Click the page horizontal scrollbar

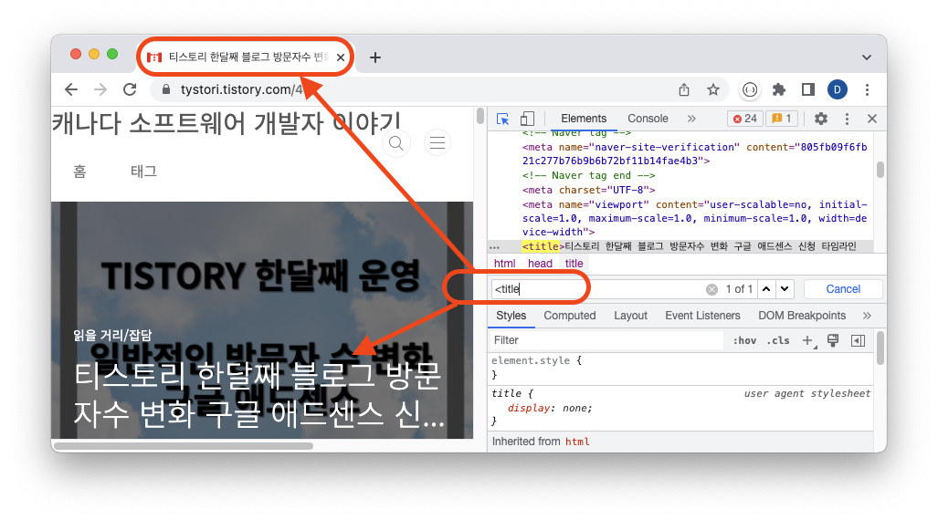click(183, 446)
